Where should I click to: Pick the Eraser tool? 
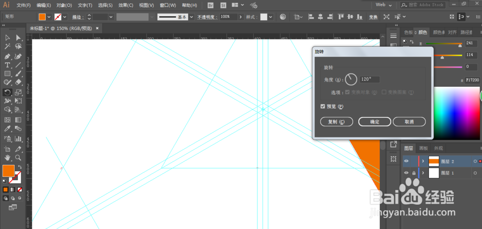[18, 82]
